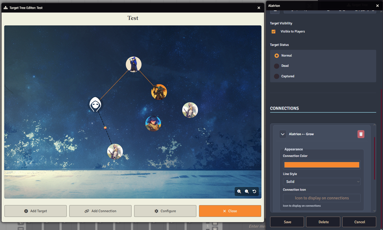Cancel the Alatrion target edits
Viewport: 383px width, 230px height.
tap(359, 222)
